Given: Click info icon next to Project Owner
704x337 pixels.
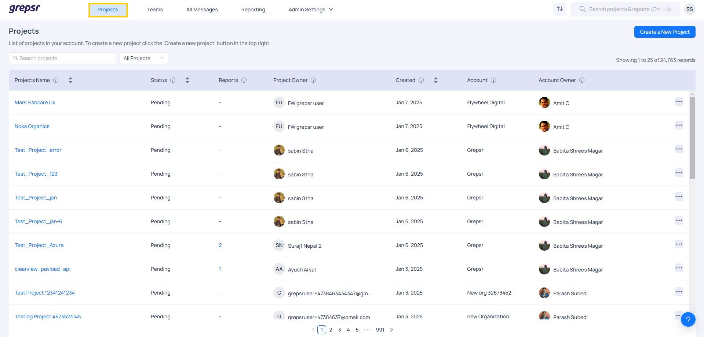Looking at the screenshot, I should tap(313, 80).
